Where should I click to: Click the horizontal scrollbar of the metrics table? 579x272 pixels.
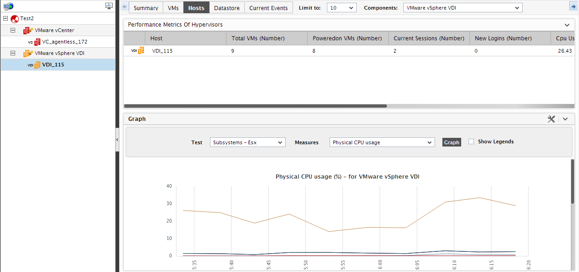pyautogui.click(x=255, y=106)
